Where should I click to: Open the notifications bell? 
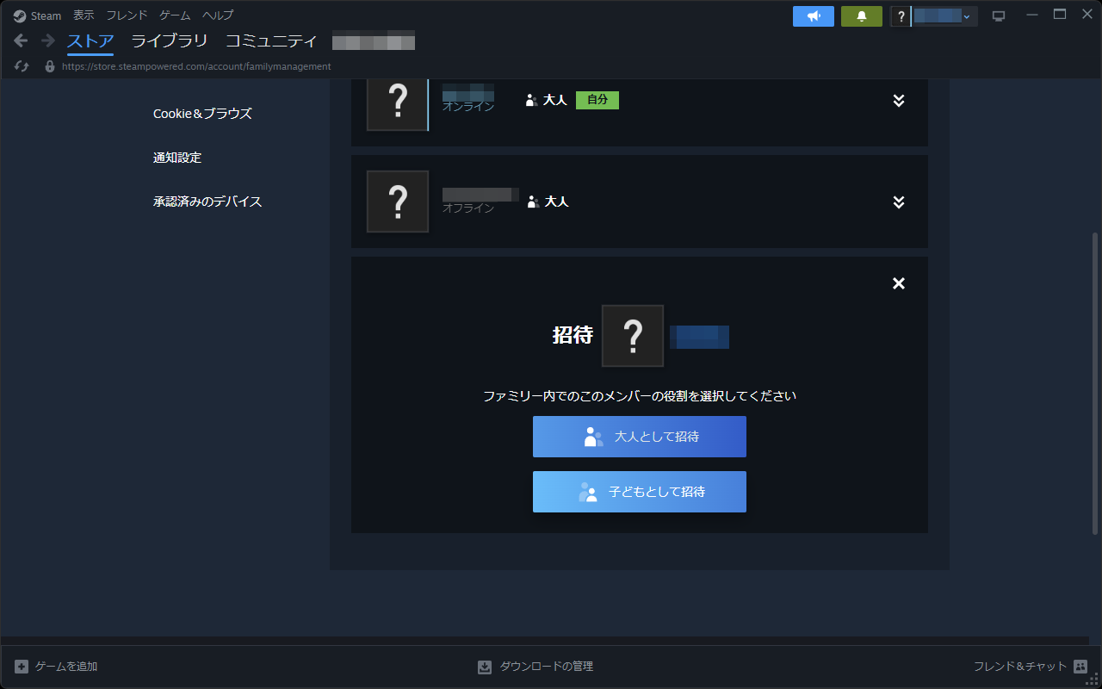[x=862, y=16]
